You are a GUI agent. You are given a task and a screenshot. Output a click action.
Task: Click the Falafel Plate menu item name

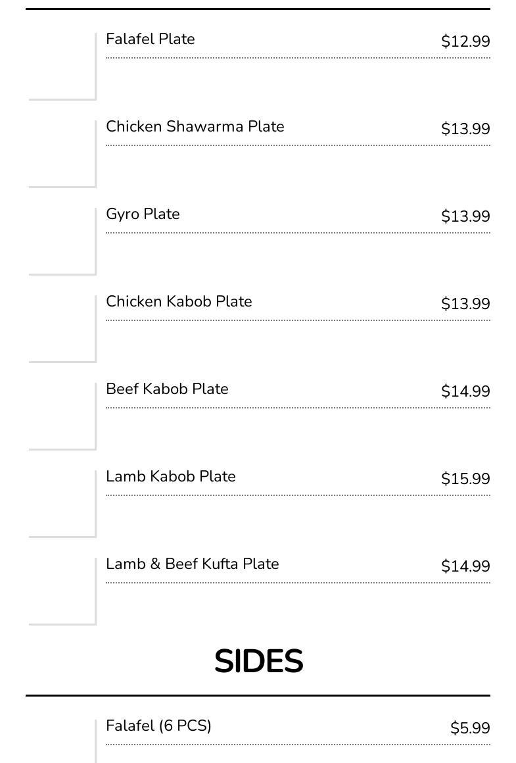coord(151,39)
